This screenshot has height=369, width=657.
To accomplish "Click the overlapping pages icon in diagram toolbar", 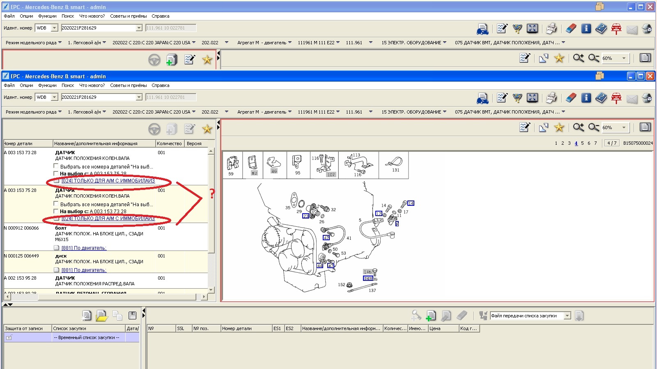I will [544, 128].
